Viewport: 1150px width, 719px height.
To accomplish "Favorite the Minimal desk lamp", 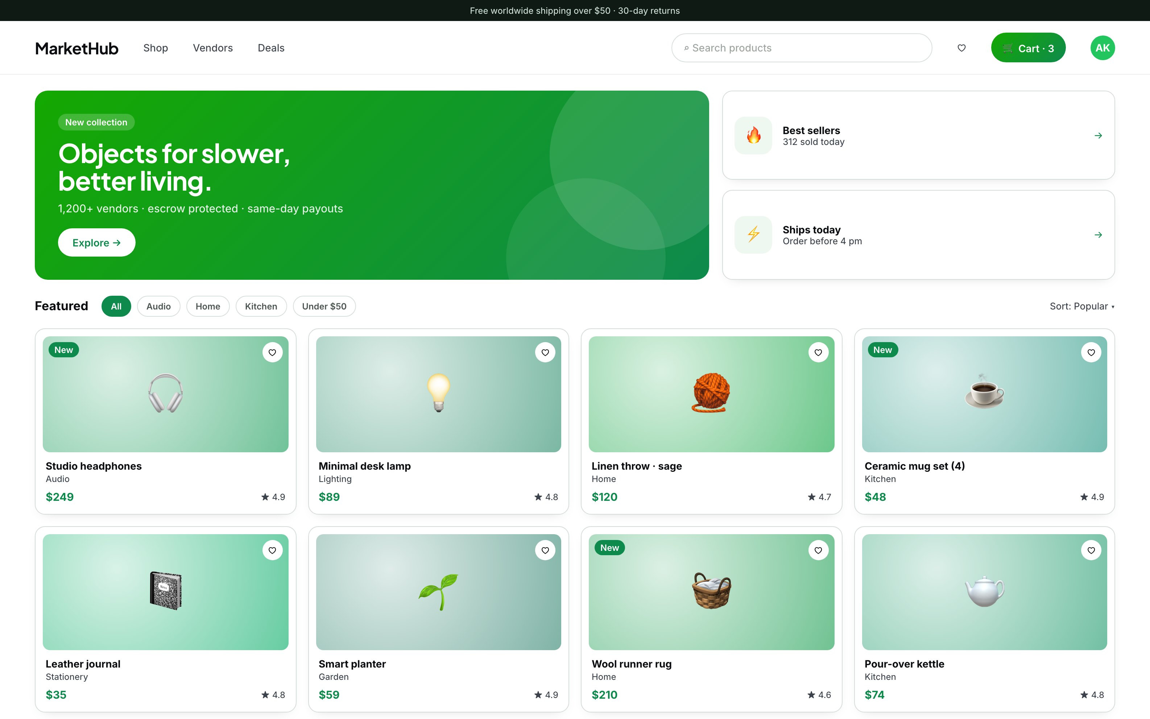I will [x=545, y=352].
